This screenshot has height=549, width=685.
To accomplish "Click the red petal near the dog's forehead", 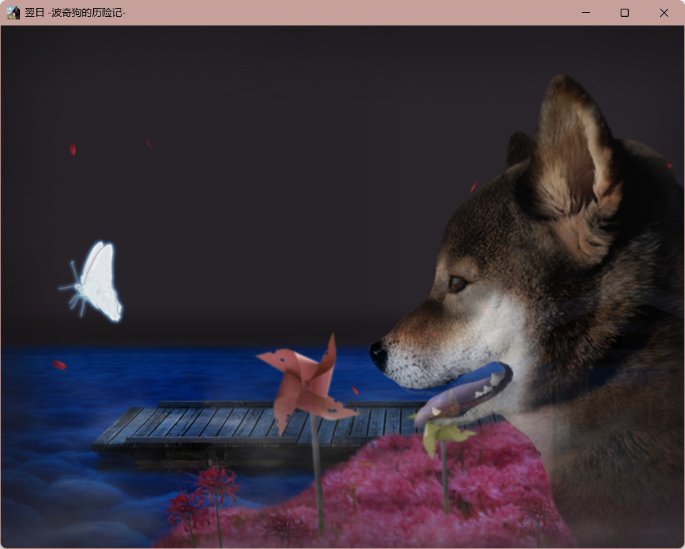I will pyautogui.click(x=474, y=186).
